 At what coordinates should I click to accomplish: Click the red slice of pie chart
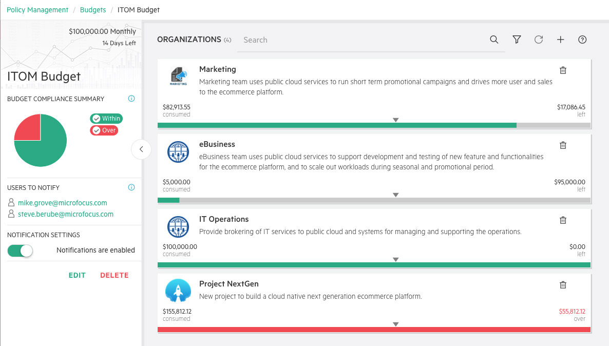29,128
